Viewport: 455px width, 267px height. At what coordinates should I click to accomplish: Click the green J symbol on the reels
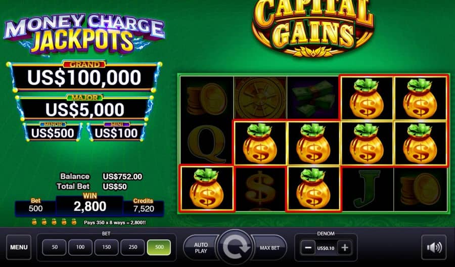click(367, 189)
